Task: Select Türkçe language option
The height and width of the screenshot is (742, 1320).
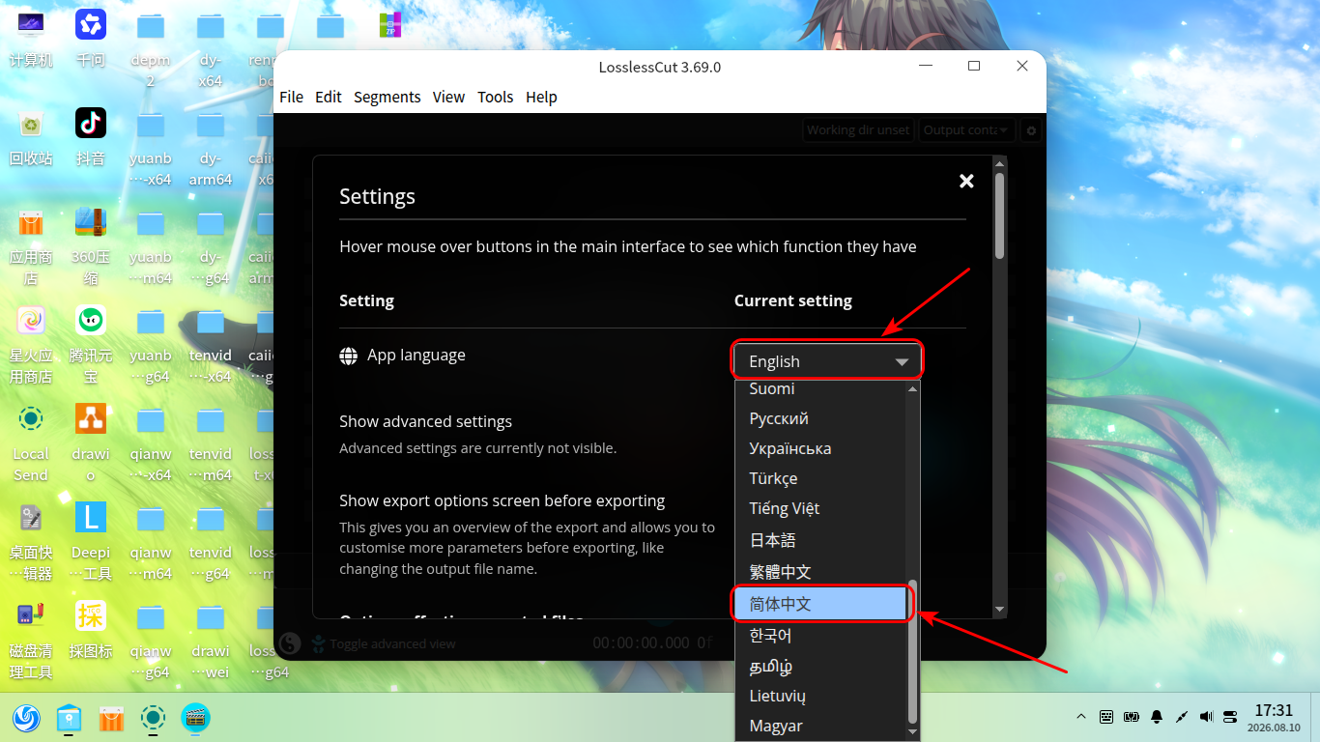Action: click(822, 478)
